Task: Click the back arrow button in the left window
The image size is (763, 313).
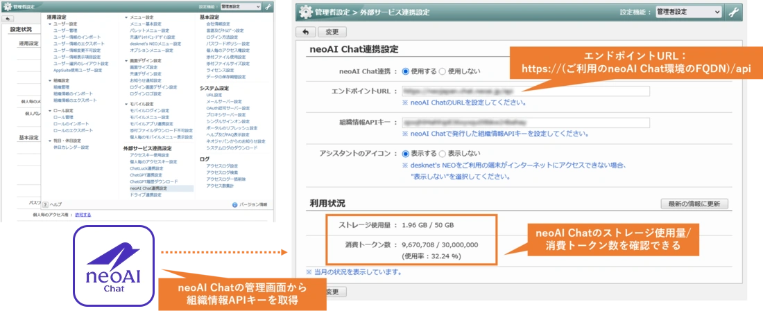Action: [x=8, y=19]
